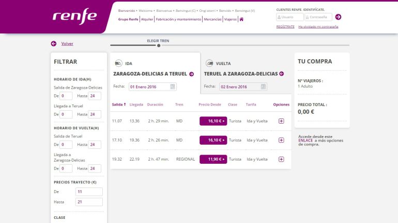Click the price De field showing 11
398x223 pixels.
89,192
